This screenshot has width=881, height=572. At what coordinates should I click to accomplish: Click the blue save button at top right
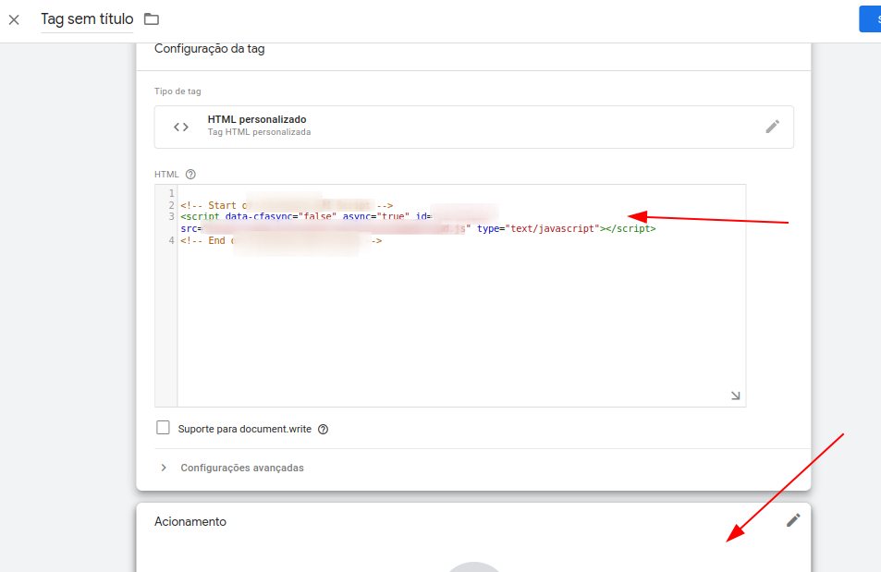tap(870, 19)
